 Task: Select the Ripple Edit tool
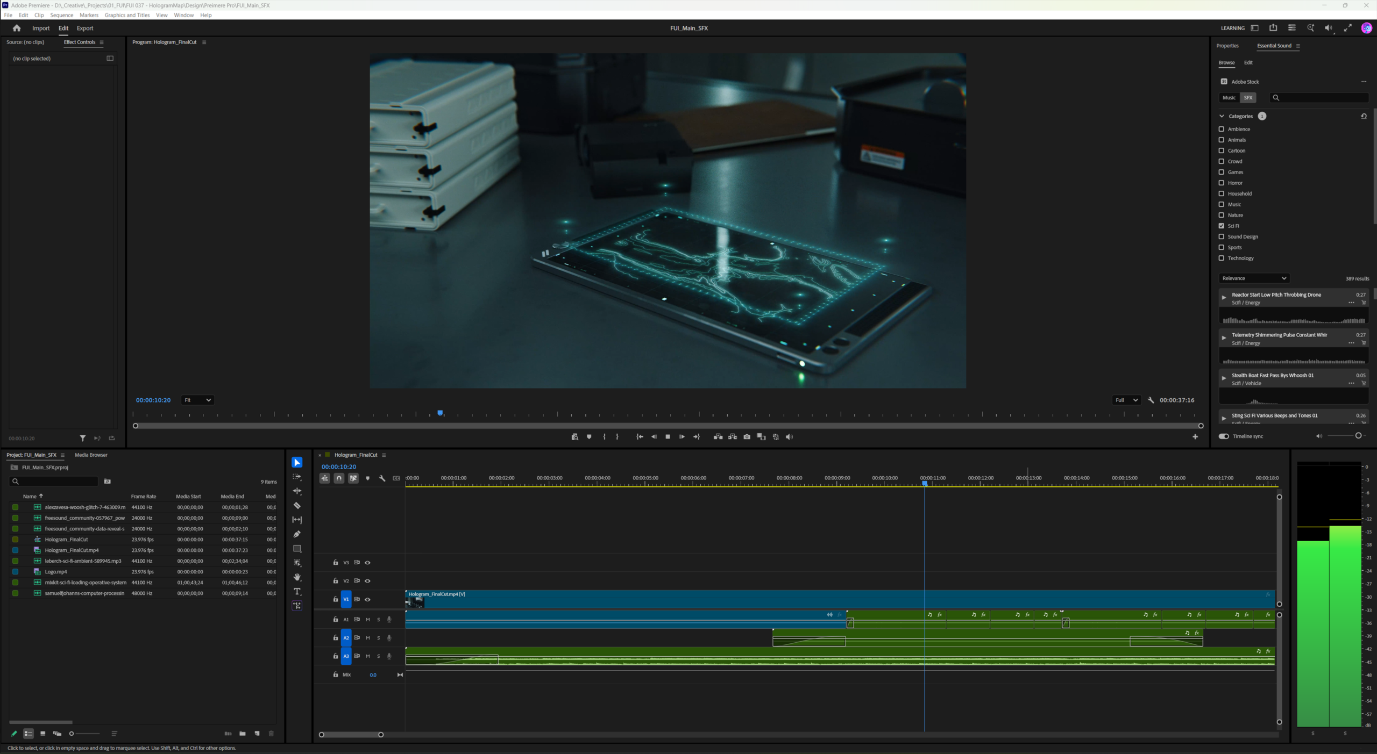297,491
